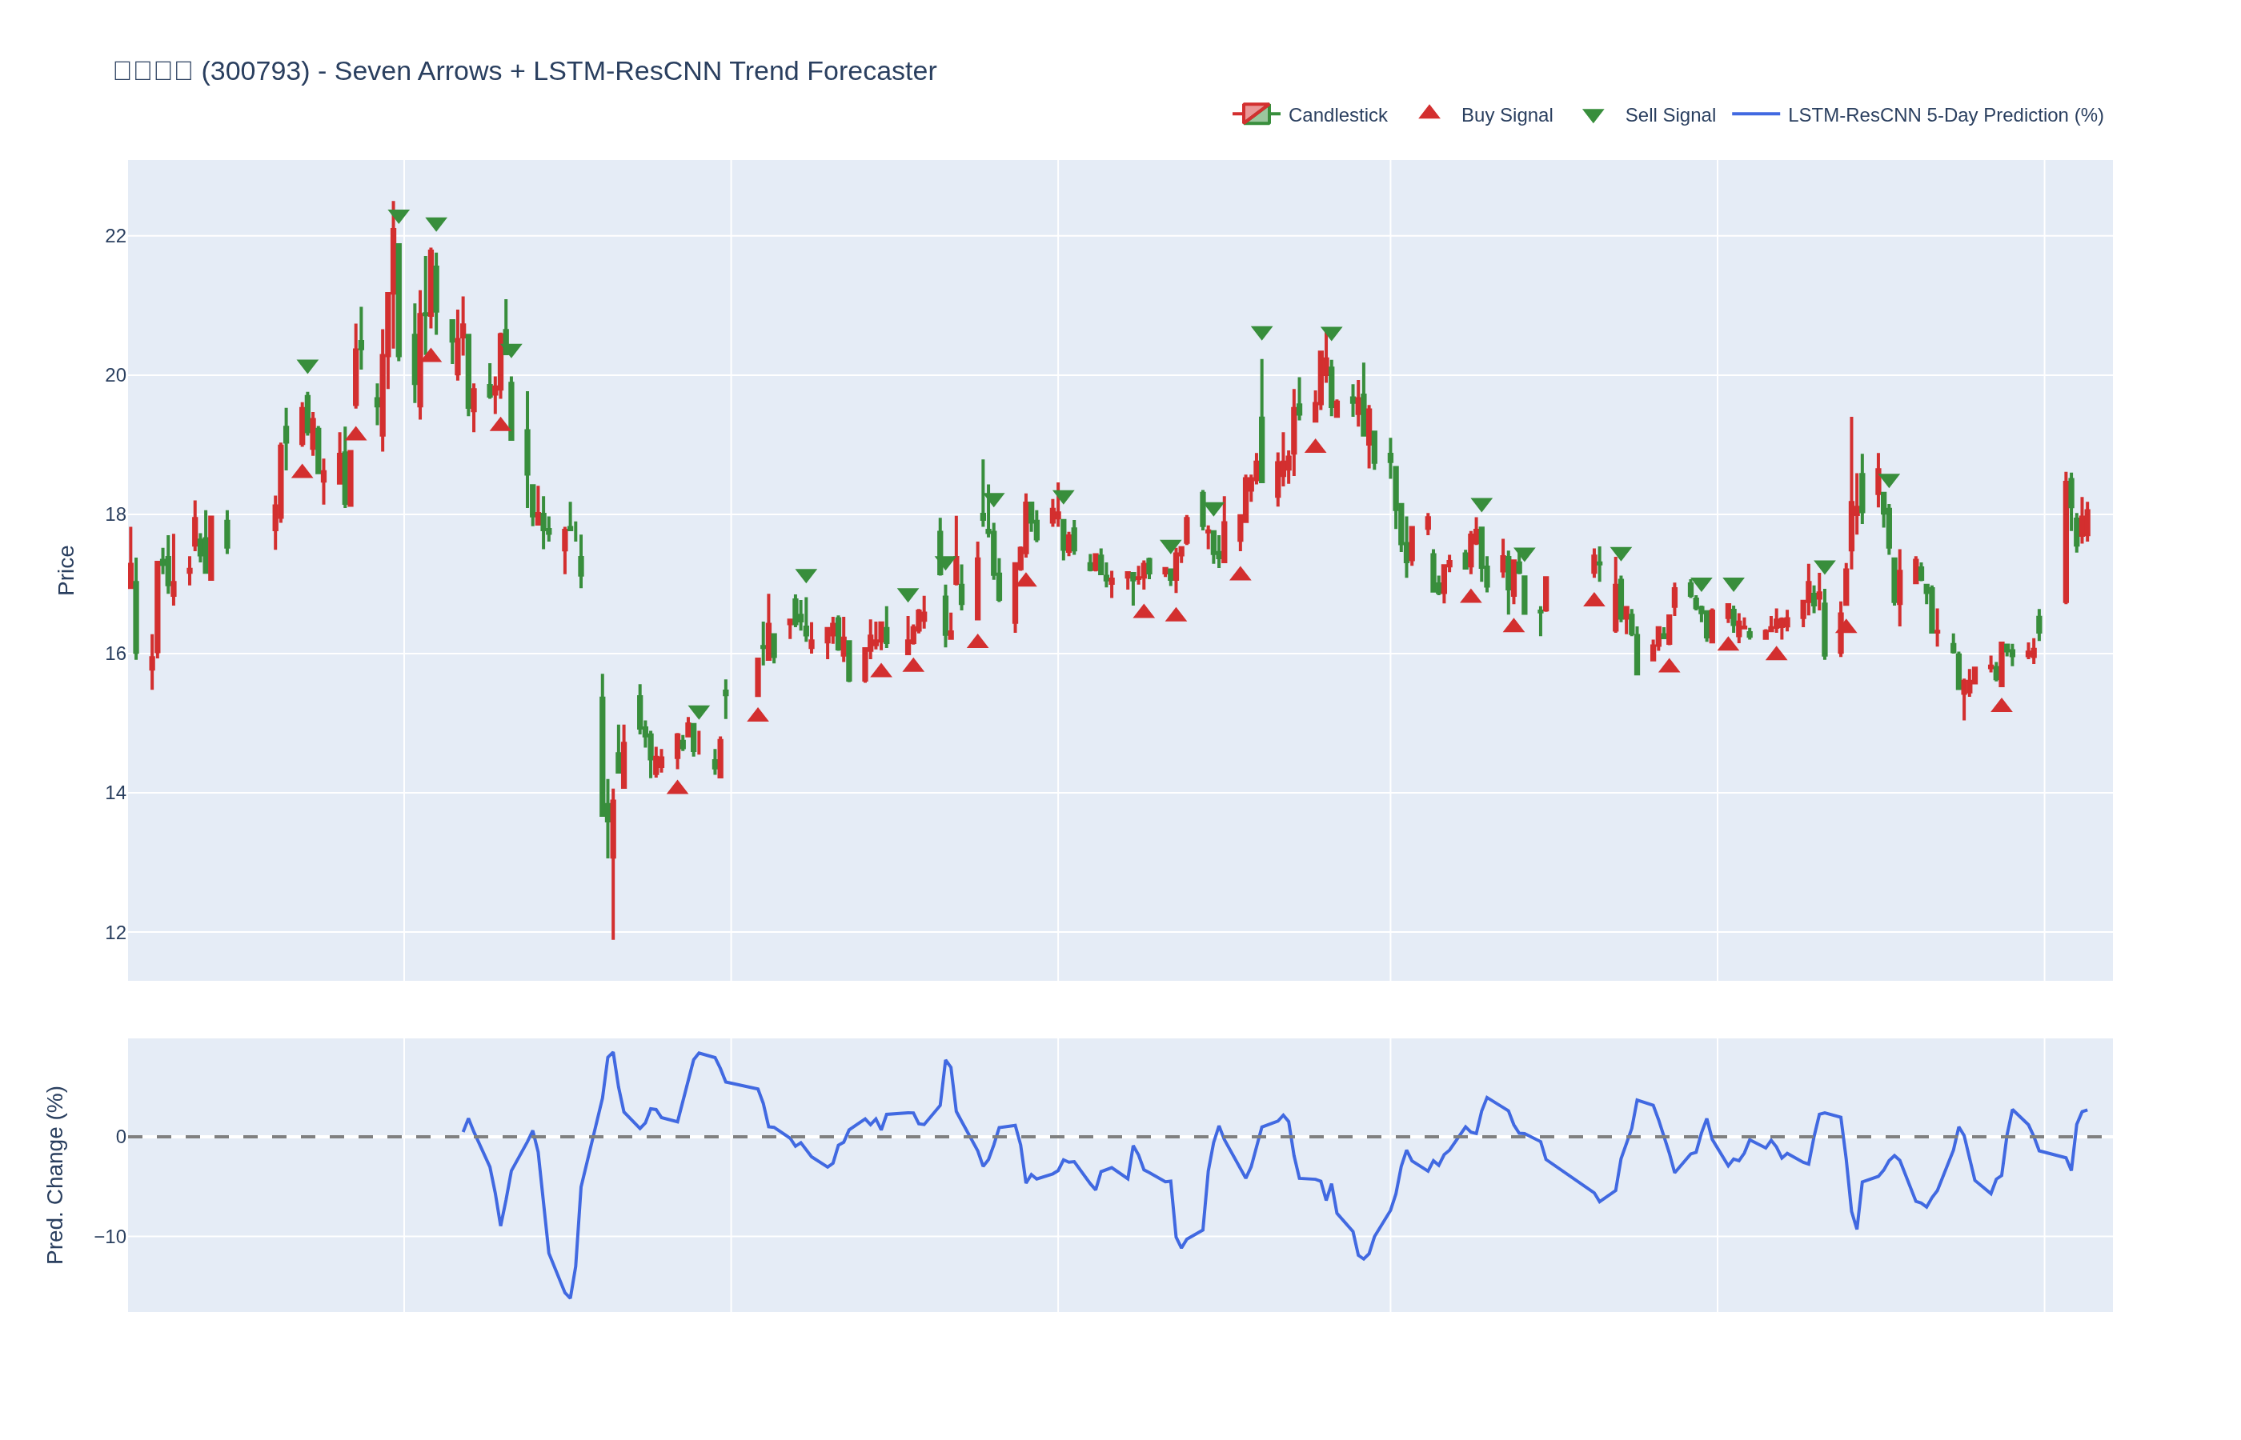Click the long red wick reaching down to price 12
Viewport: 2241px width, 1440px height.
click(612, 898)
